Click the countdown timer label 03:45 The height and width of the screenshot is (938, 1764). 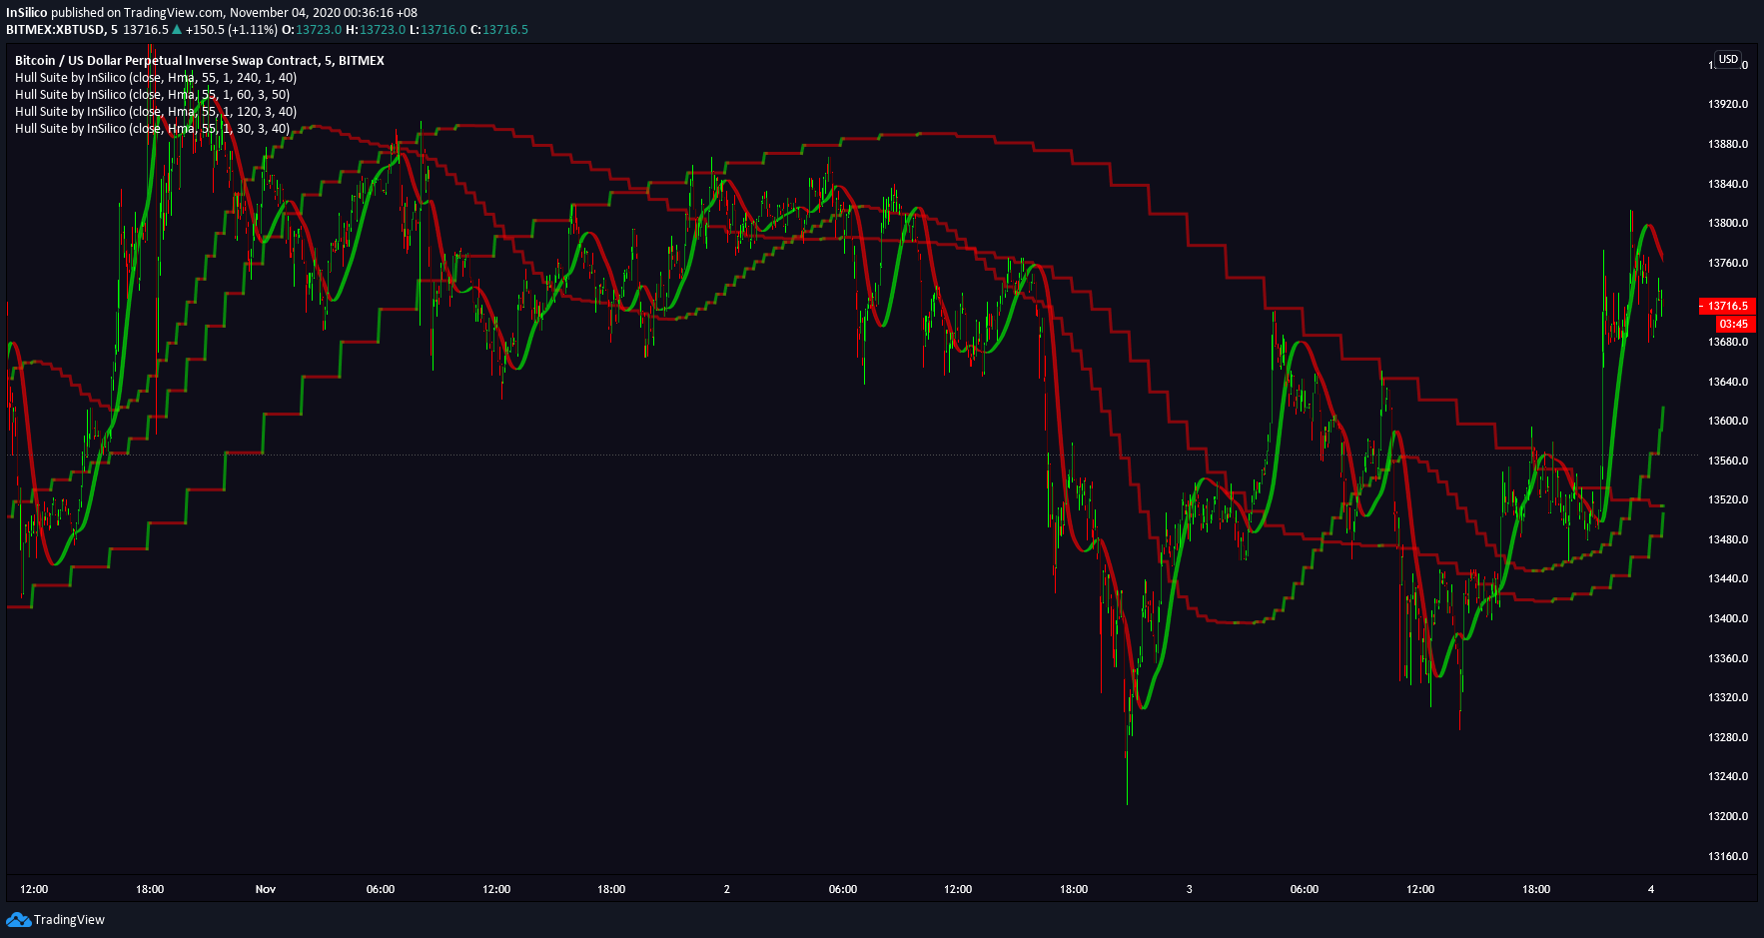1734,324
